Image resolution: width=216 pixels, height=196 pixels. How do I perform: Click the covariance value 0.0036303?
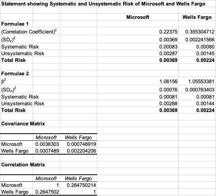47,144
